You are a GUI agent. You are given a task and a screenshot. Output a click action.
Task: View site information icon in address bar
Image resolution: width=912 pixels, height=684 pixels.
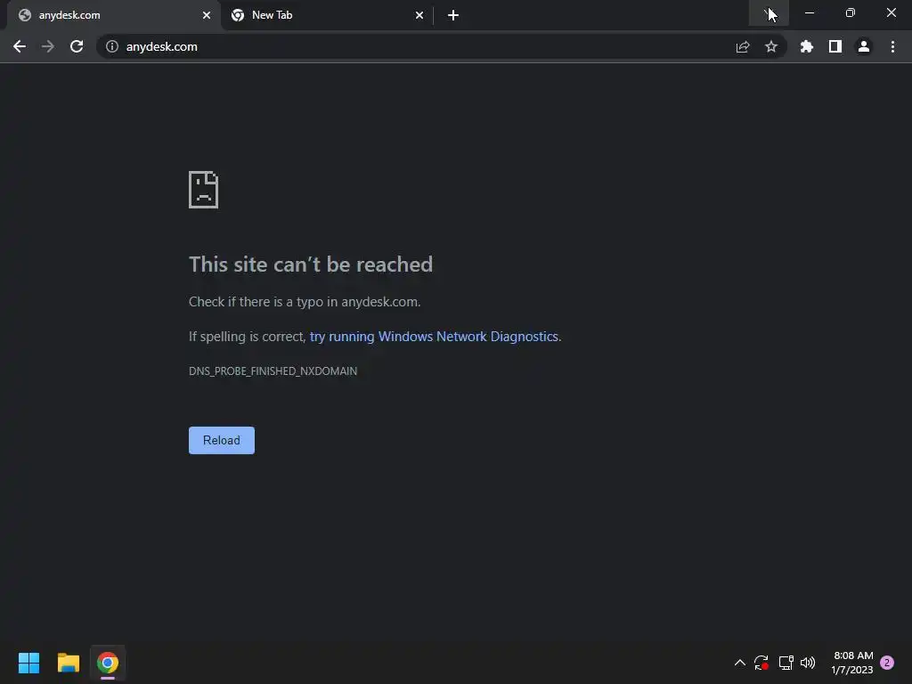pyautogui.click(x=111, y=46)
